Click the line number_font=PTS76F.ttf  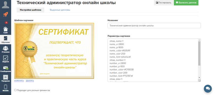(x=121, y=76)
